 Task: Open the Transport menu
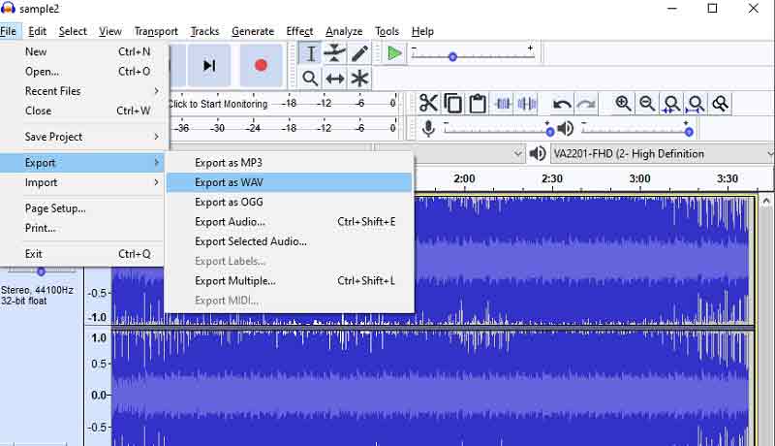pyautogui.click(x=156, y=31)
